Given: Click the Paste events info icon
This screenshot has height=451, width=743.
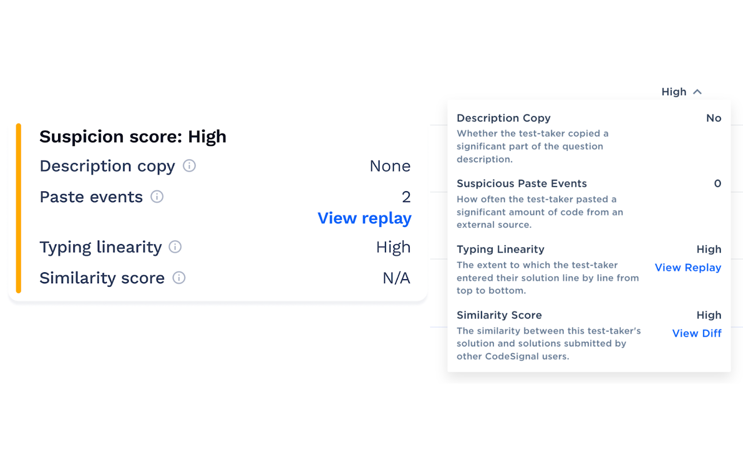Looking at the screenshot, I should click(157, 197).
